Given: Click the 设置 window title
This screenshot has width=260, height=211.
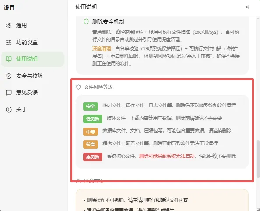Looking at the screenshot, I should (9, 7).
